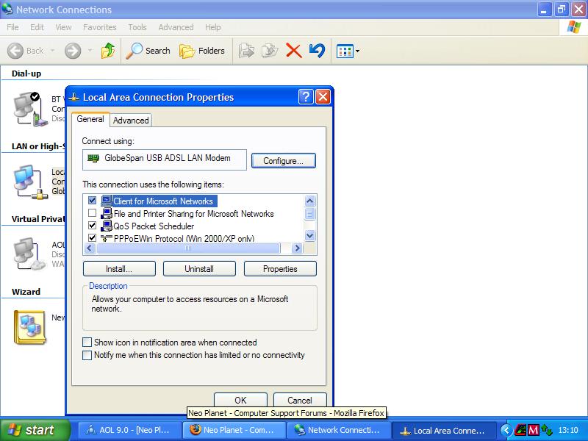Open Search in Network Connections toolbar

pos(148,51)
